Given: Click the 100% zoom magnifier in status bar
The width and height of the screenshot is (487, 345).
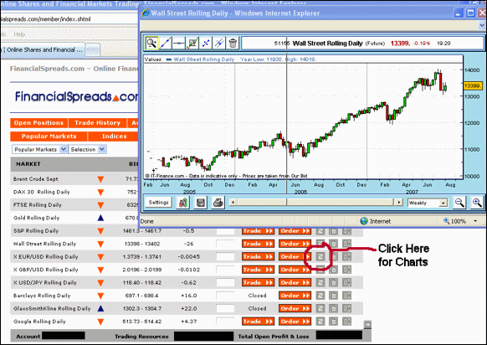Looking at the screenshot, I should coord(446,221).
